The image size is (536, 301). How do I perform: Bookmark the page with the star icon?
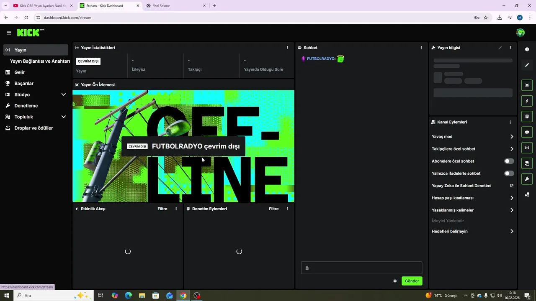[x=486, y=18]
